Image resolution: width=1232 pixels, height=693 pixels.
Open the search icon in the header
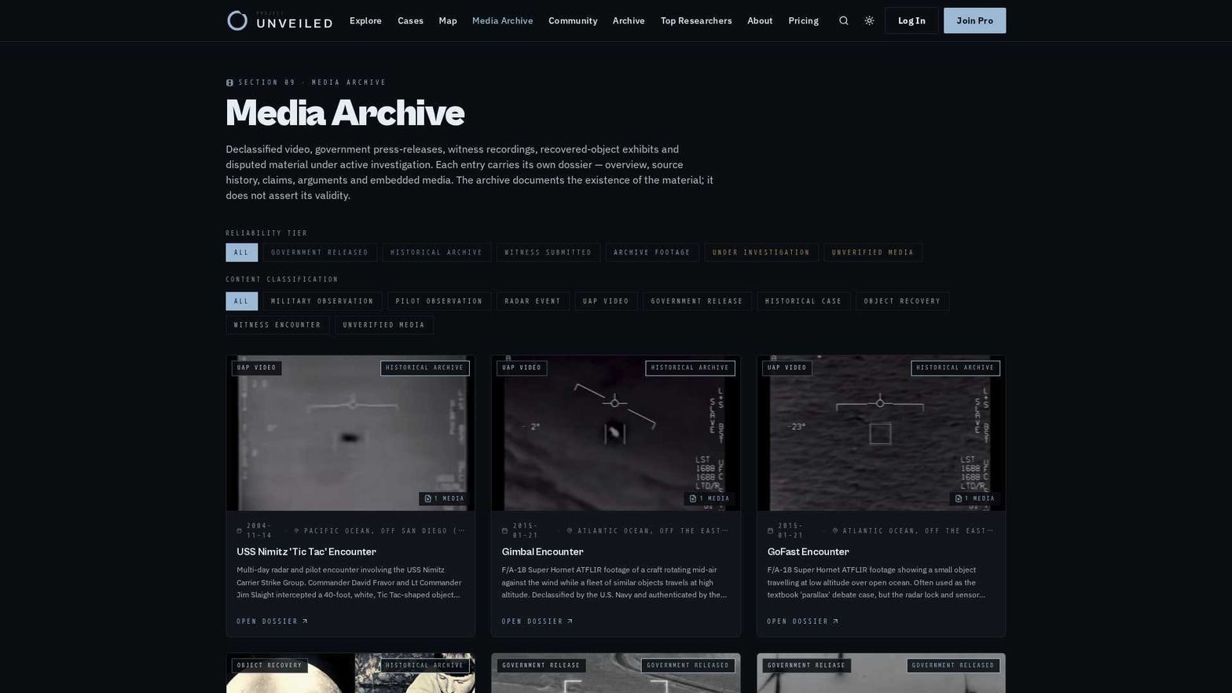[843, 20]
